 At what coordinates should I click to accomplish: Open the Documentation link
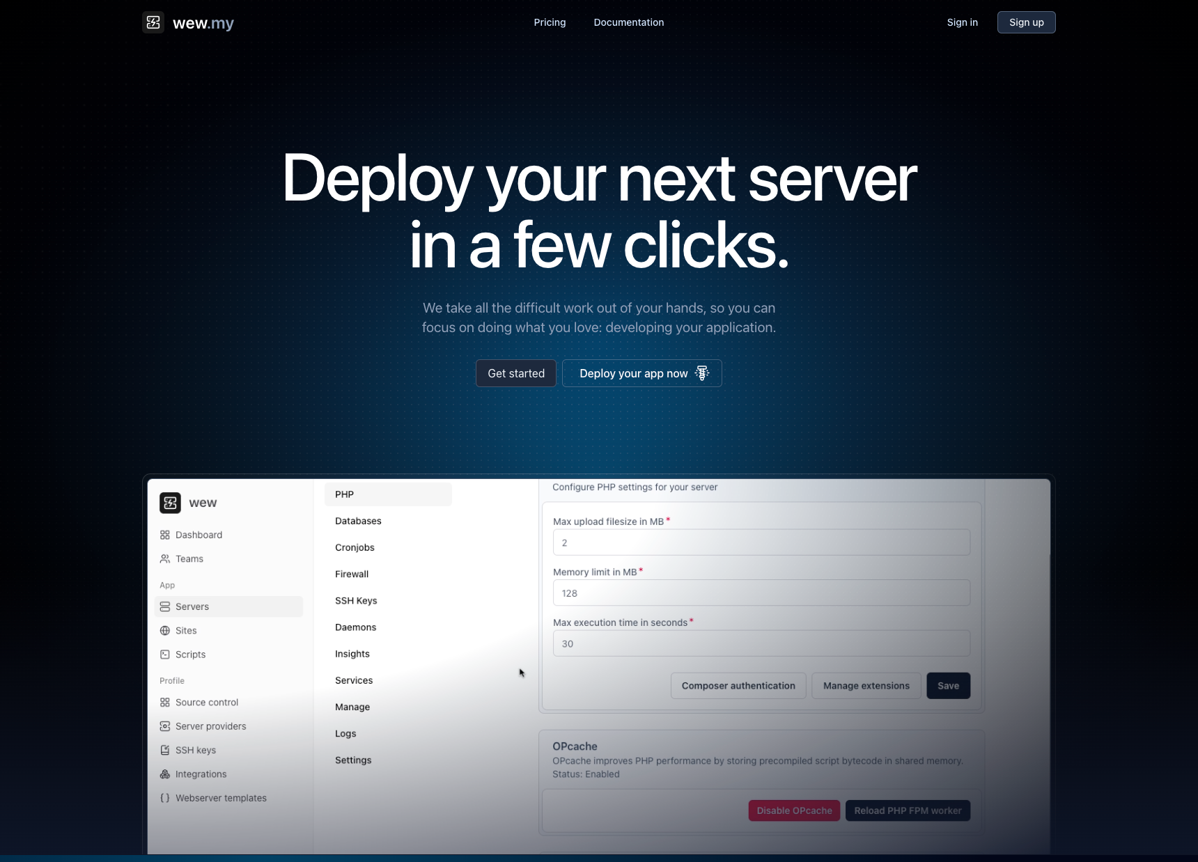[x=629, y=22]
